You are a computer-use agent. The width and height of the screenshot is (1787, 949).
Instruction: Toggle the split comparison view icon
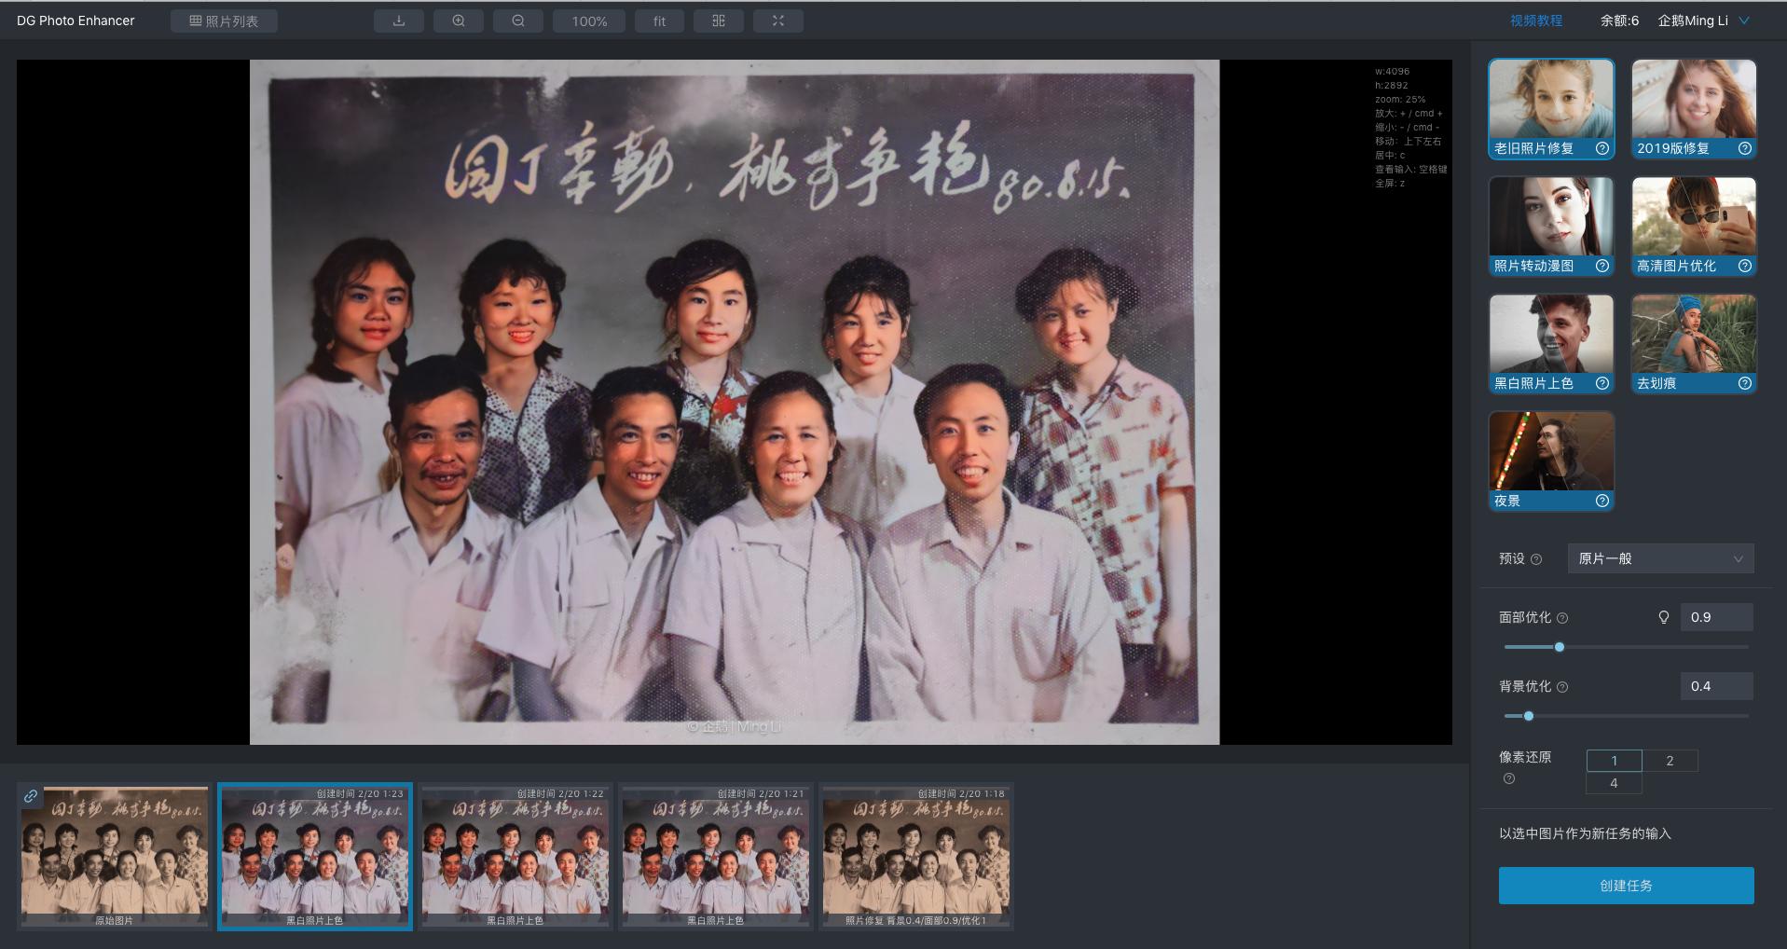[718, 20]
